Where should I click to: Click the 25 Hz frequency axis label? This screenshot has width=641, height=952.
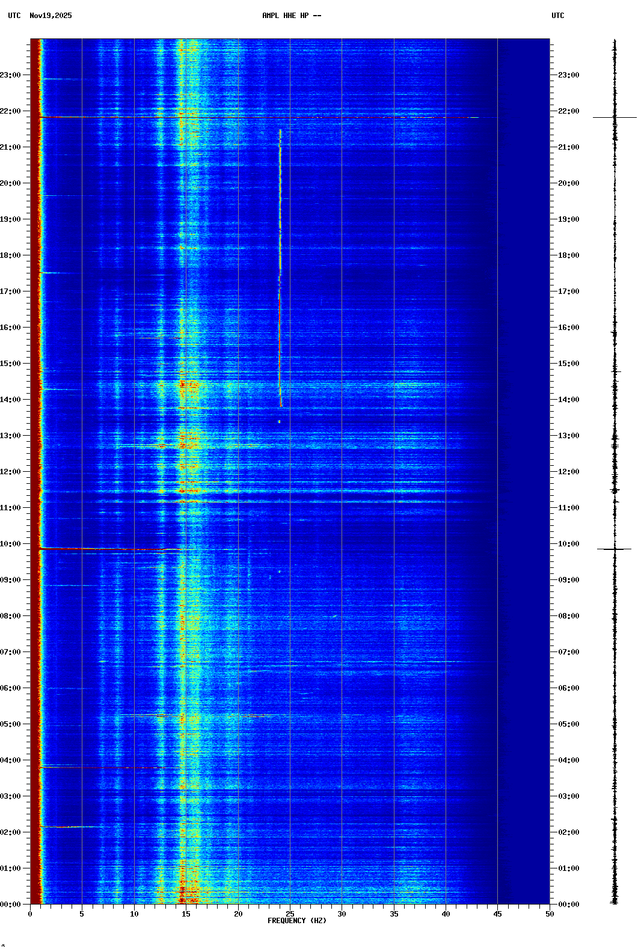[x=290, y=914]
